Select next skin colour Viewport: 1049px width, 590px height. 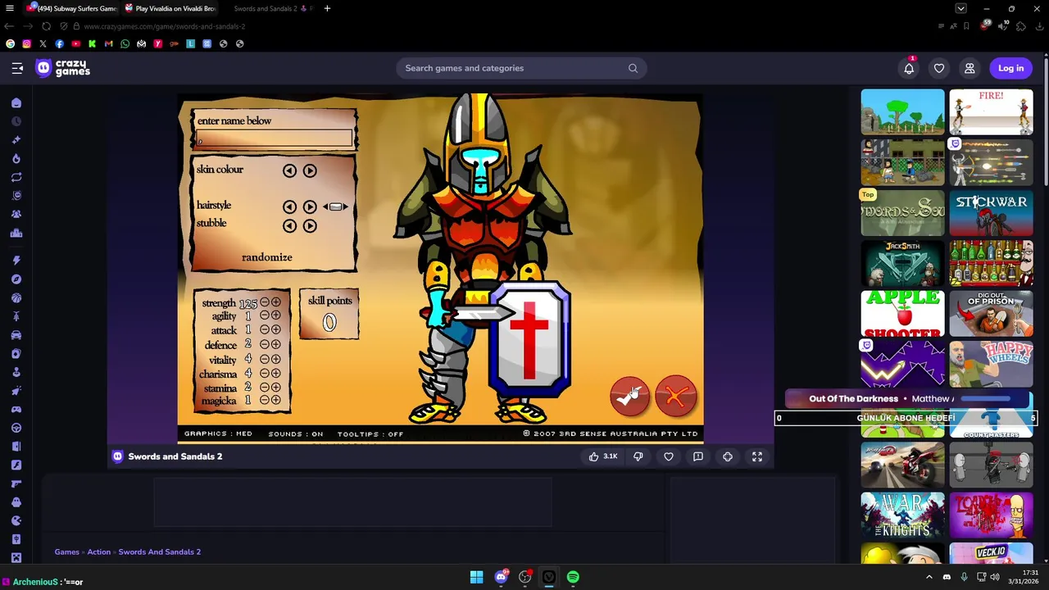pos(310,170)
